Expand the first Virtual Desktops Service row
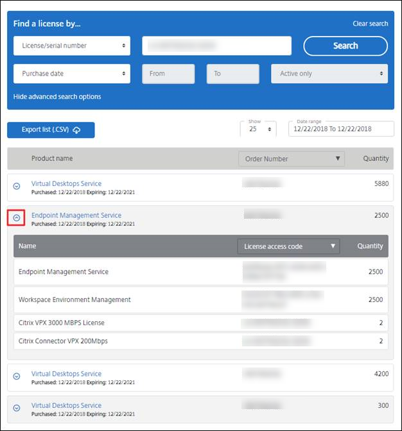Viewport: 402px width, 431px height. 17,186
